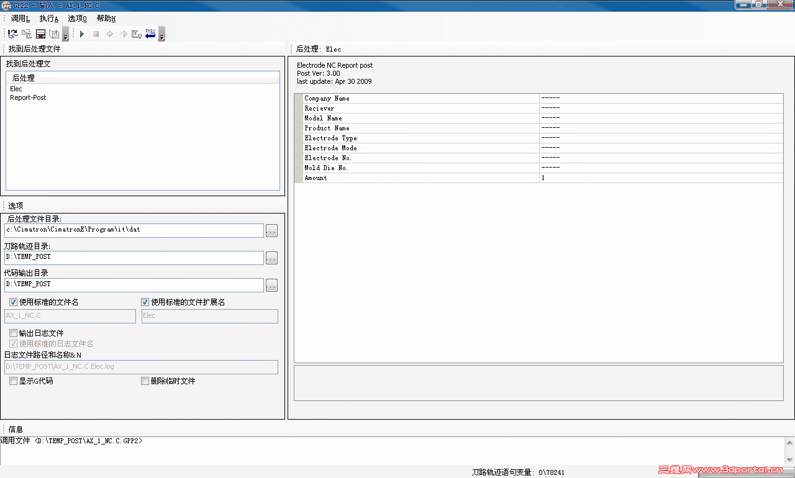Click the reload toolpath icon with red-blue arrow
Viewport: 795px width, 478px height.
[12, 34]
